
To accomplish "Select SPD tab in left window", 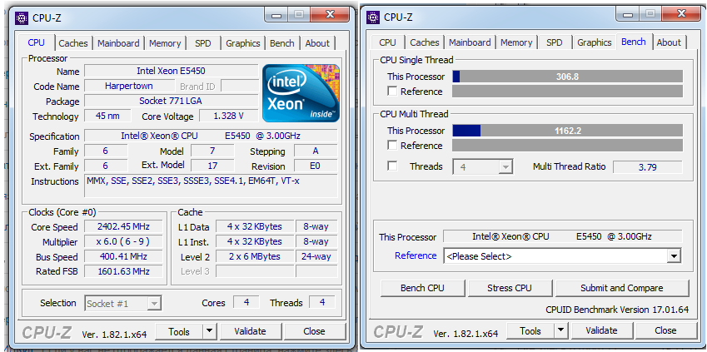I will pos(203,43).
